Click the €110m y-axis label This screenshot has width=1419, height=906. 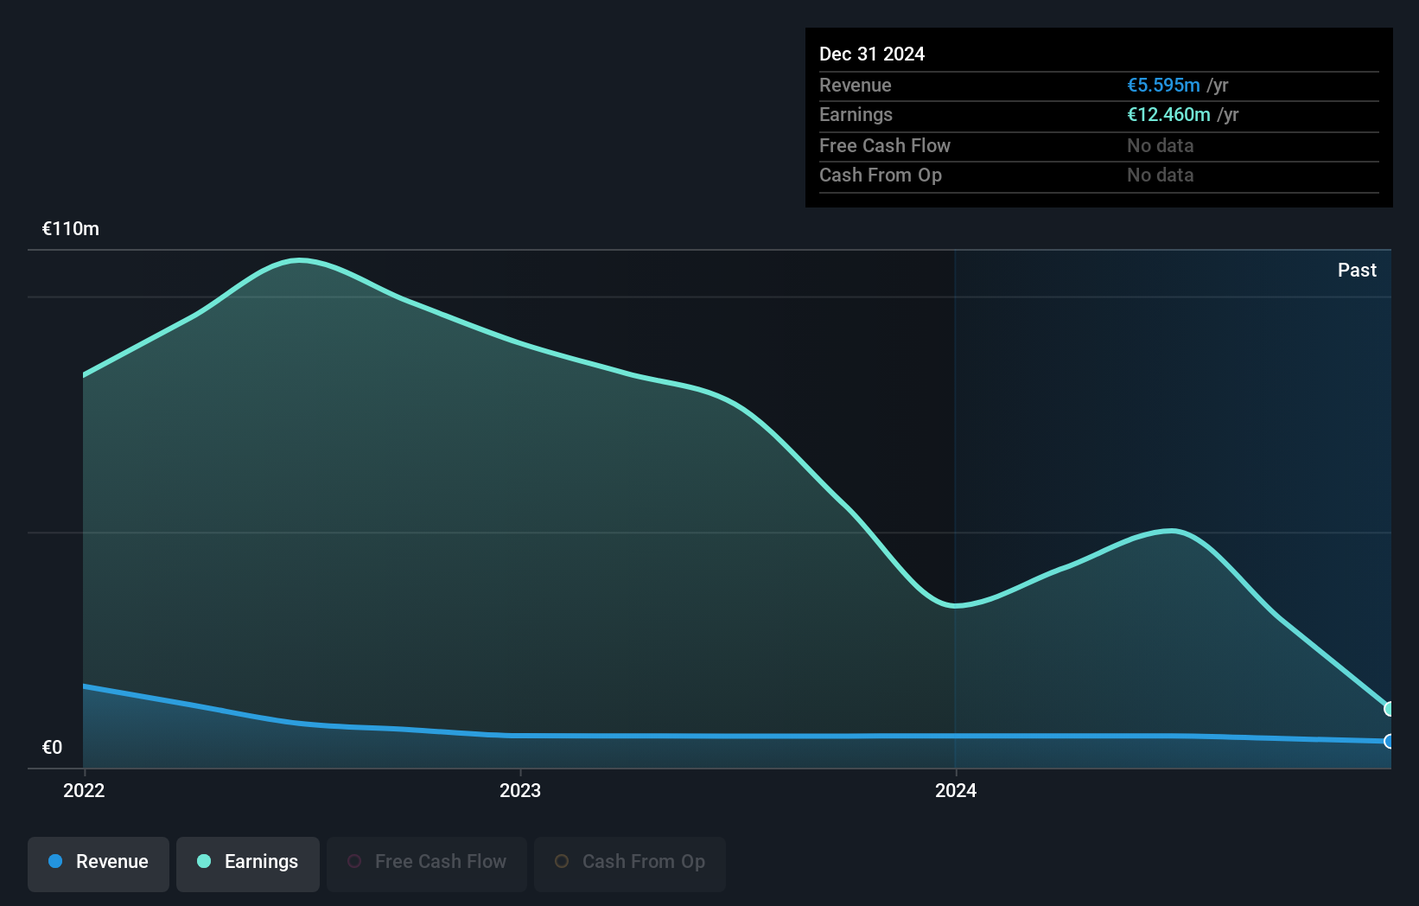pyautogui.click(x=71, y=229)
